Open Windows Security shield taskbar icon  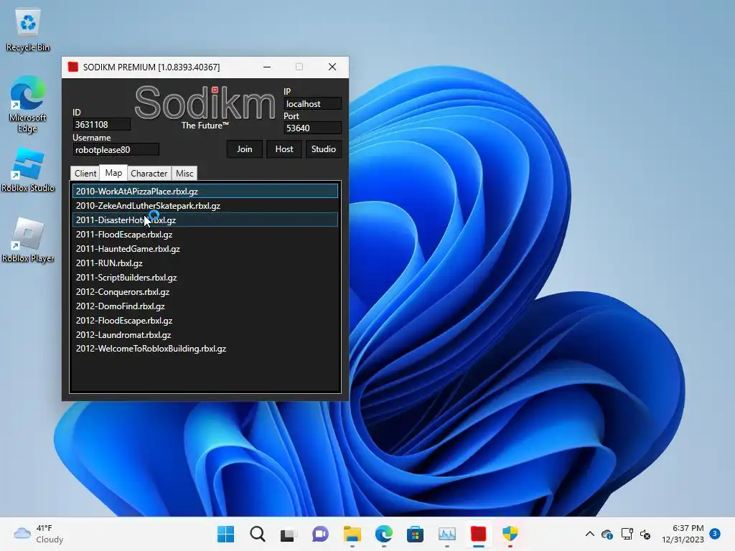pos(510,534)
